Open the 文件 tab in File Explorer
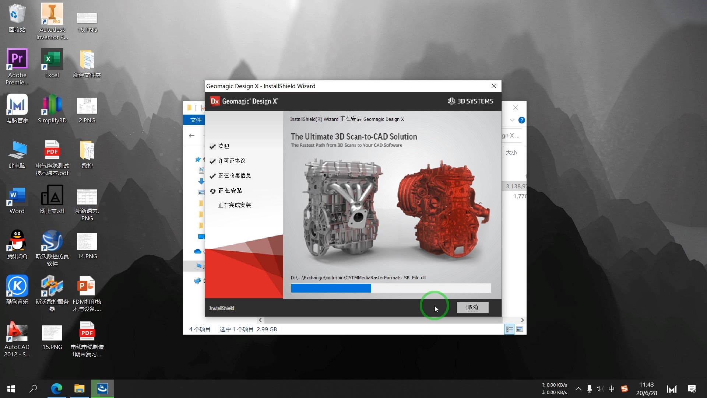707x398 pixels. coord(196,120)
